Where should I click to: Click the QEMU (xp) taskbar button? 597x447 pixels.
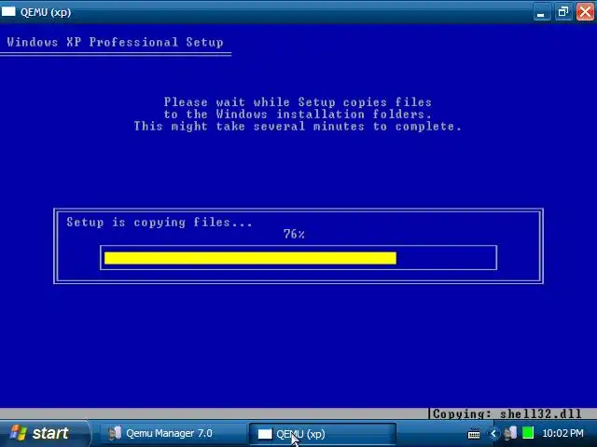pos(322,434)
